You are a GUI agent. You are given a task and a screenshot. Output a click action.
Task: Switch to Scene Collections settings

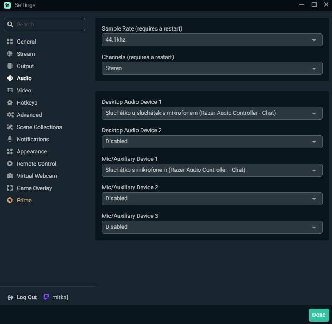click(39, 127)
